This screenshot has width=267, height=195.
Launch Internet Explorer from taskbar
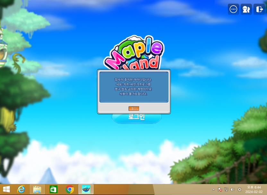pyautogui.click(x=21, y=190)
